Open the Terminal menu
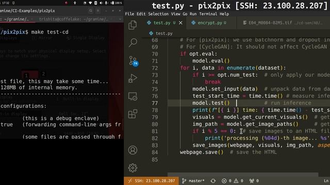This screenshot has width=330, height=185. click(208, 14)
